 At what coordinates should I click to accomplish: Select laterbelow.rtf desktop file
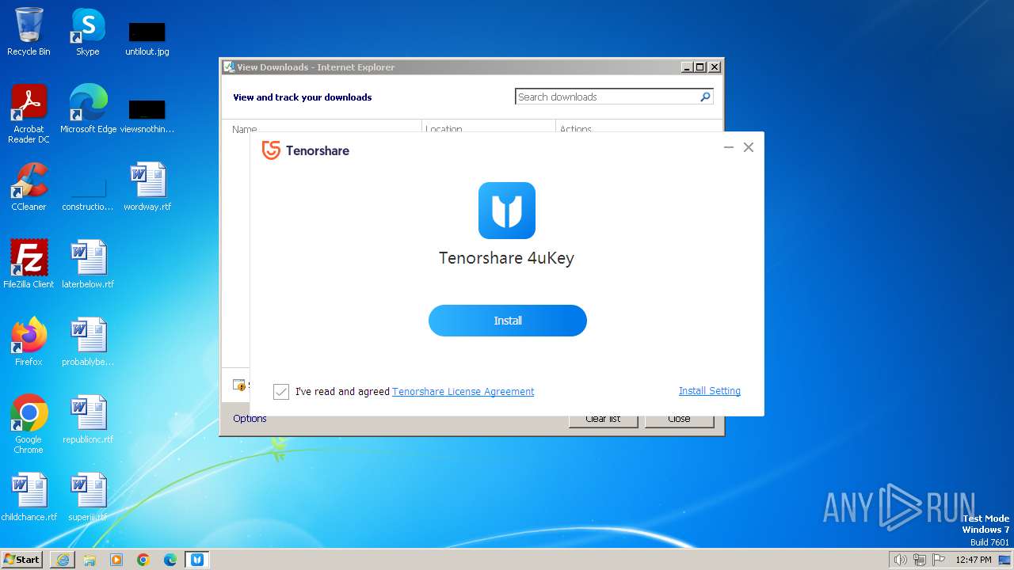point(88,264)
